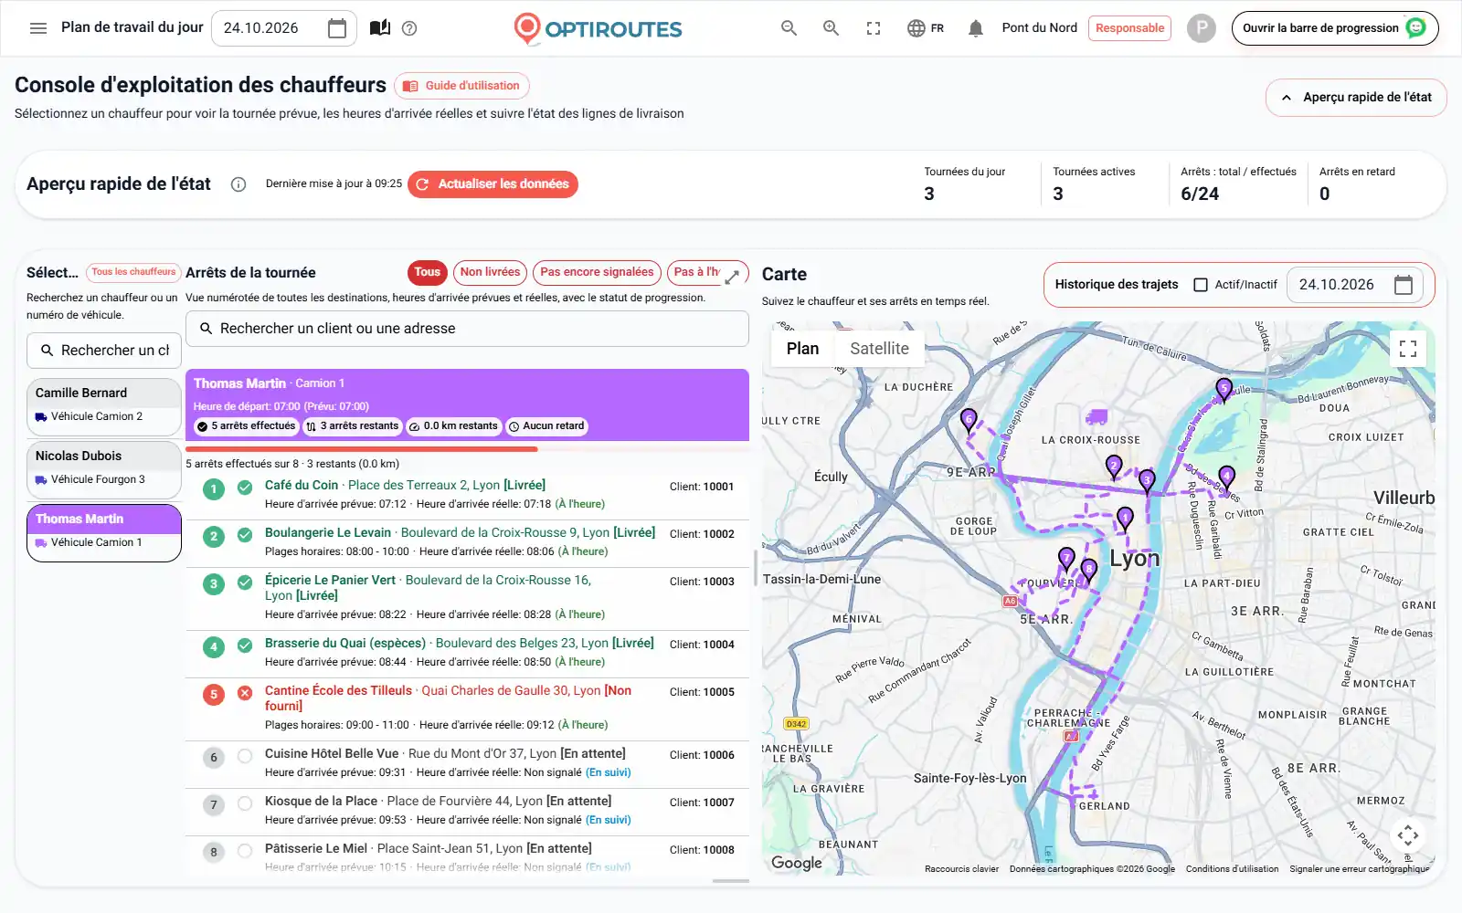Focus the driver search field
Screen dimensions: 1462x913
click(104, 351)
